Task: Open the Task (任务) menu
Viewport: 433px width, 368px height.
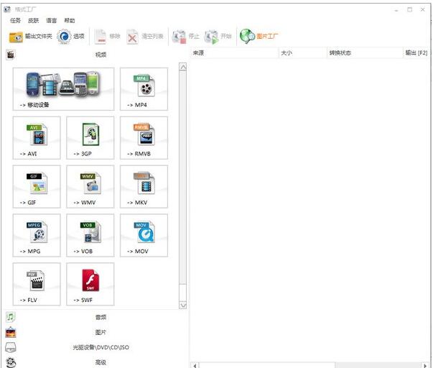Action: 15,20
